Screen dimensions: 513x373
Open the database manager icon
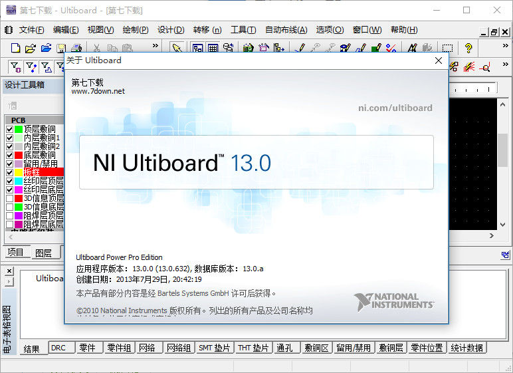tap(229, 48)
